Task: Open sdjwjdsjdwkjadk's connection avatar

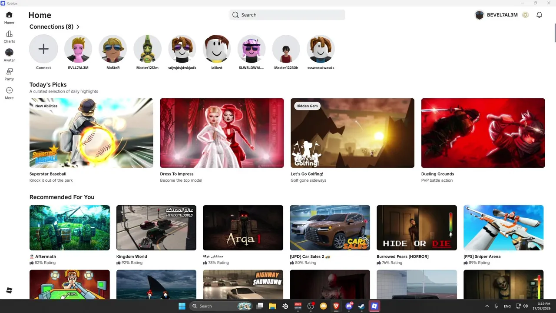Action: click(x=182, y=49)
